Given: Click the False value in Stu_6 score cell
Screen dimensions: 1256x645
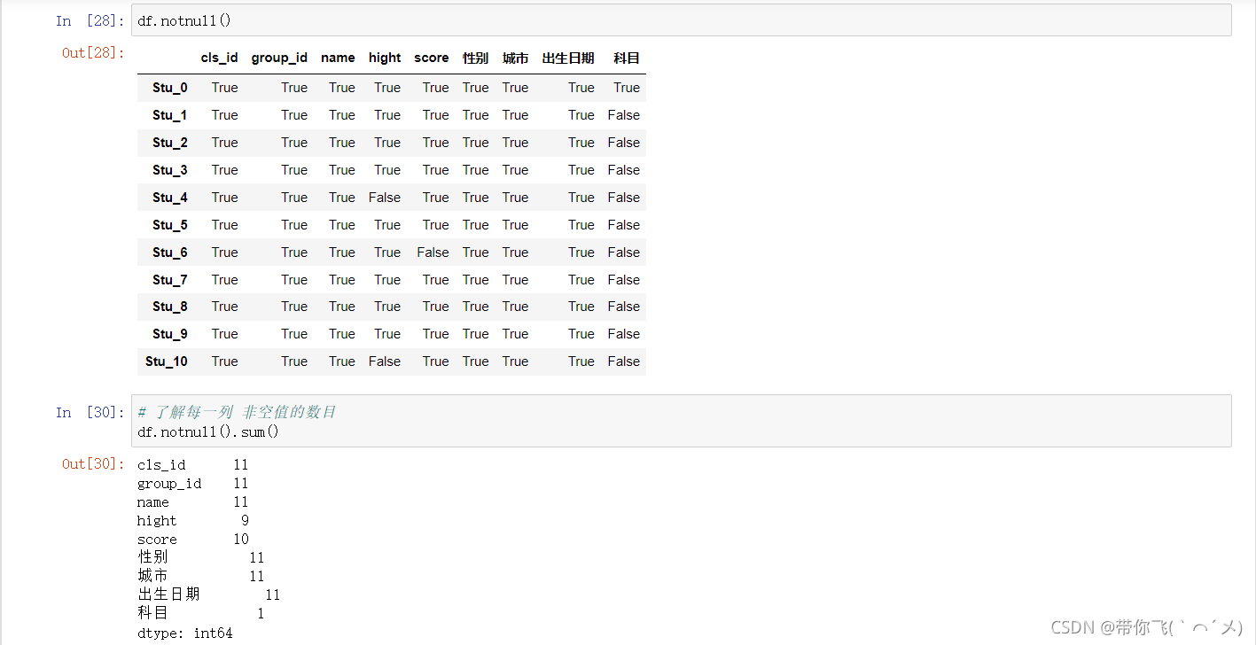Looking at the screenshot, I should [x=433, y=253].
